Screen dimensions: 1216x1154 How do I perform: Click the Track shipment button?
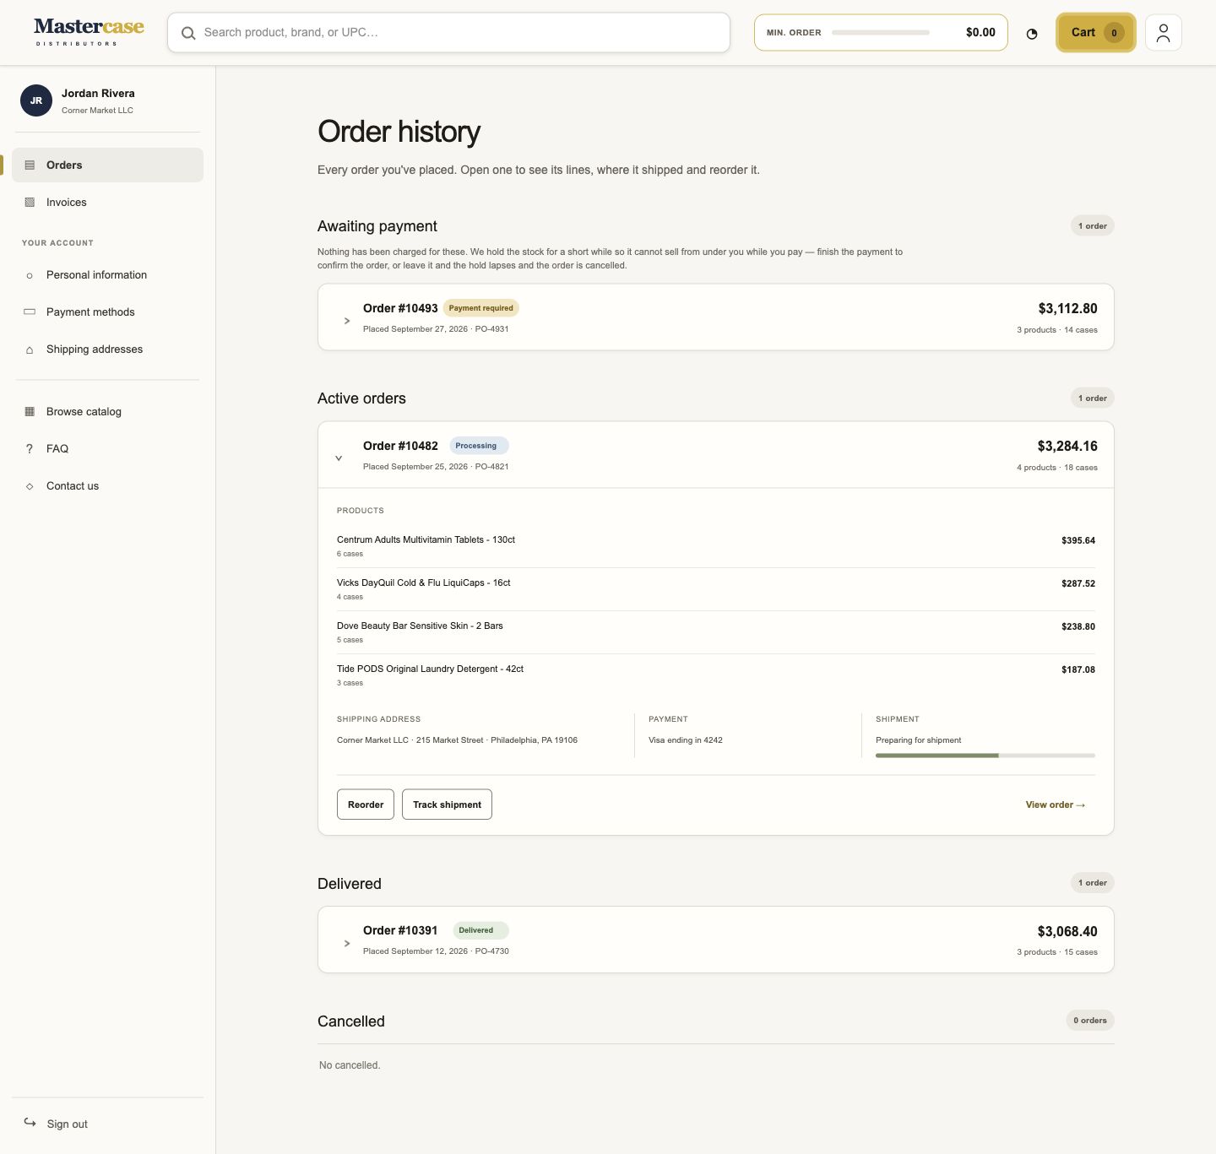447,805
